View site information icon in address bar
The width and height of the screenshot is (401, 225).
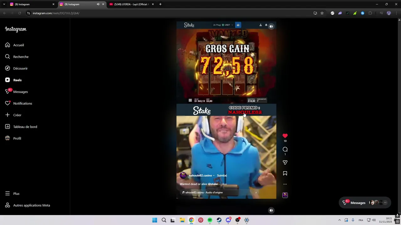(x=29, y=13)
